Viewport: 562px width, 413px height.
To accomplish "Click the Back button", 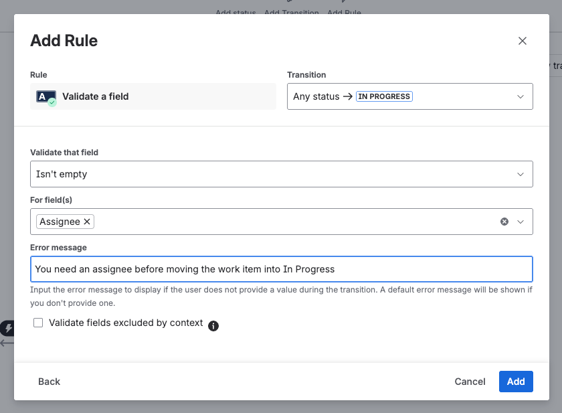I will [x=48, y=381].
